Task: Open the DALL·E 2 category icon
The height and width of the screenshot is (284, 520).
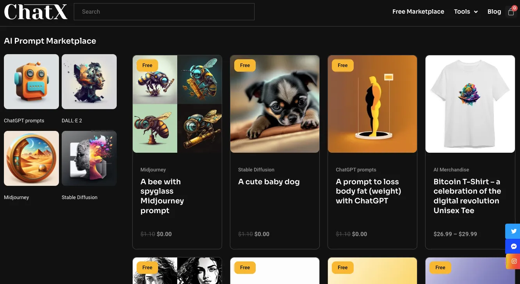Action: tap(89, 81)
